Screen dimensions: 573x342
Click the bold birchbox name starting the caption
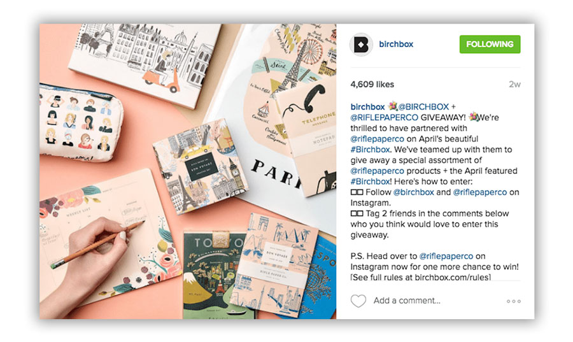click(367, 107)
